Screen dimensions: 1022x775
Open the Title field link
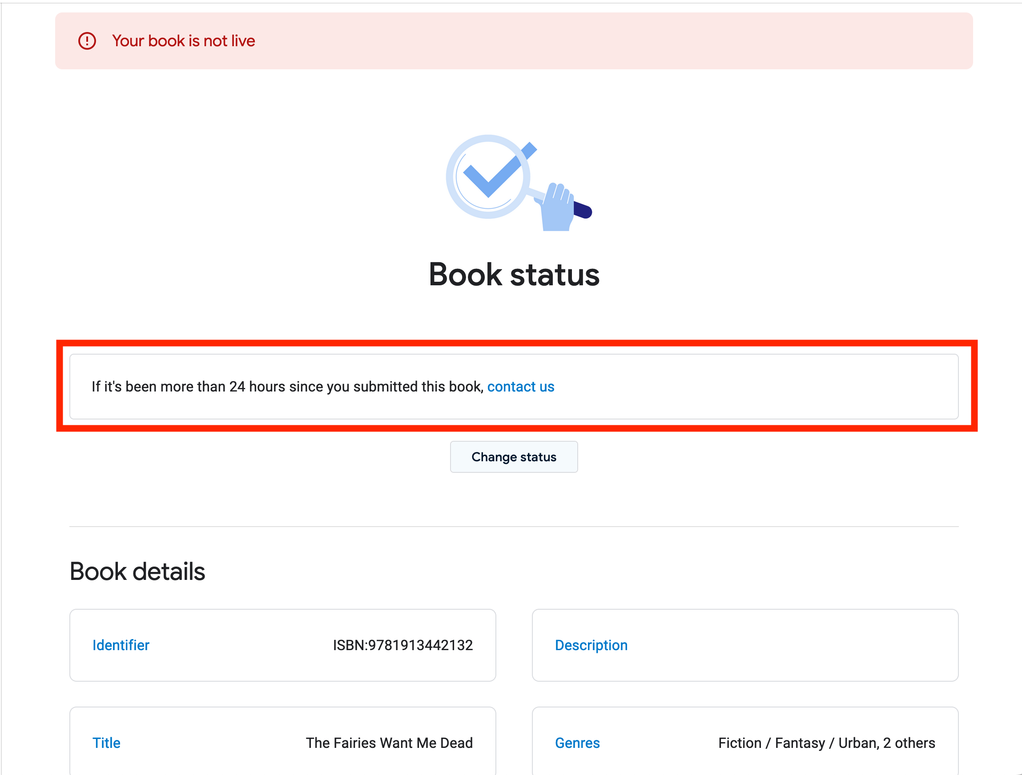(106, 743)
